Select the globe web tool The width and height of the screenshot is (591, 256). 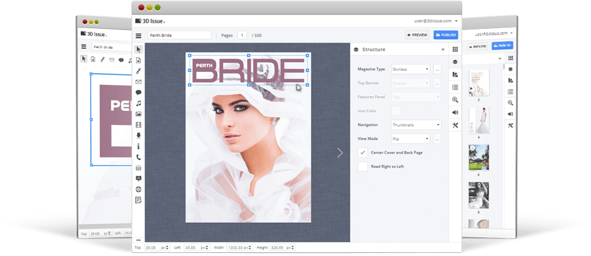coord(139,189)
